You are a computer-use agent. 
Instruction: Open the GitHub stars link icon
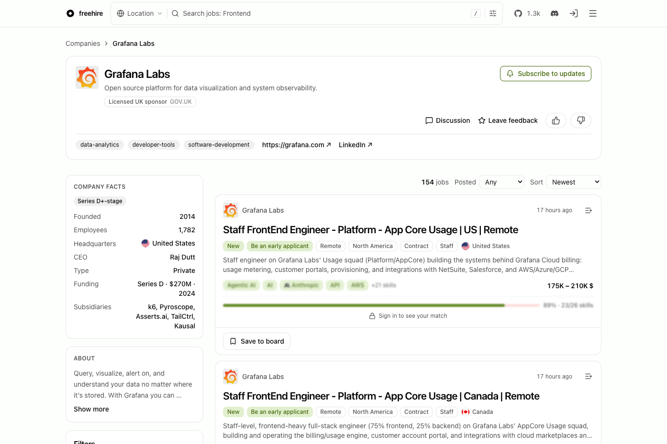click(518, 13)
